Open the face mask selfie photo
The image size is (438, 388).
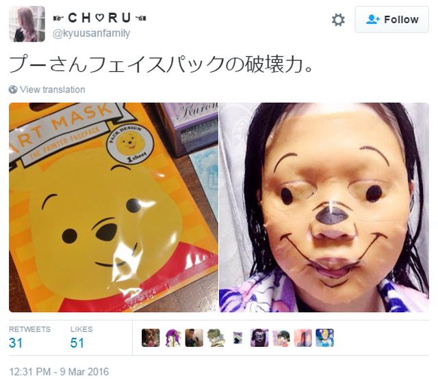click(x=324, y=207)
